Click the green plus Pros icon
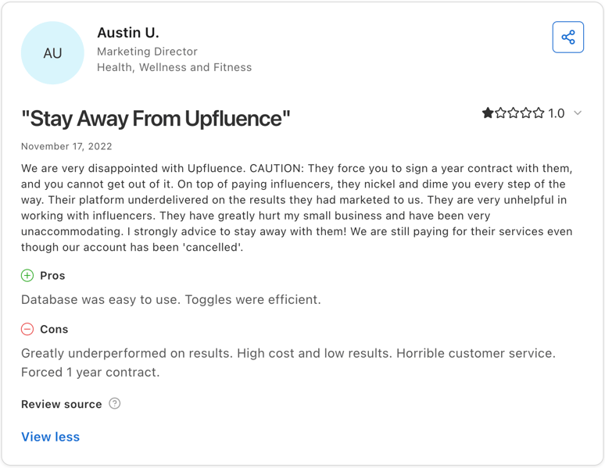The height and width of the screenshot is (468, 605). (x=27, y=276)
